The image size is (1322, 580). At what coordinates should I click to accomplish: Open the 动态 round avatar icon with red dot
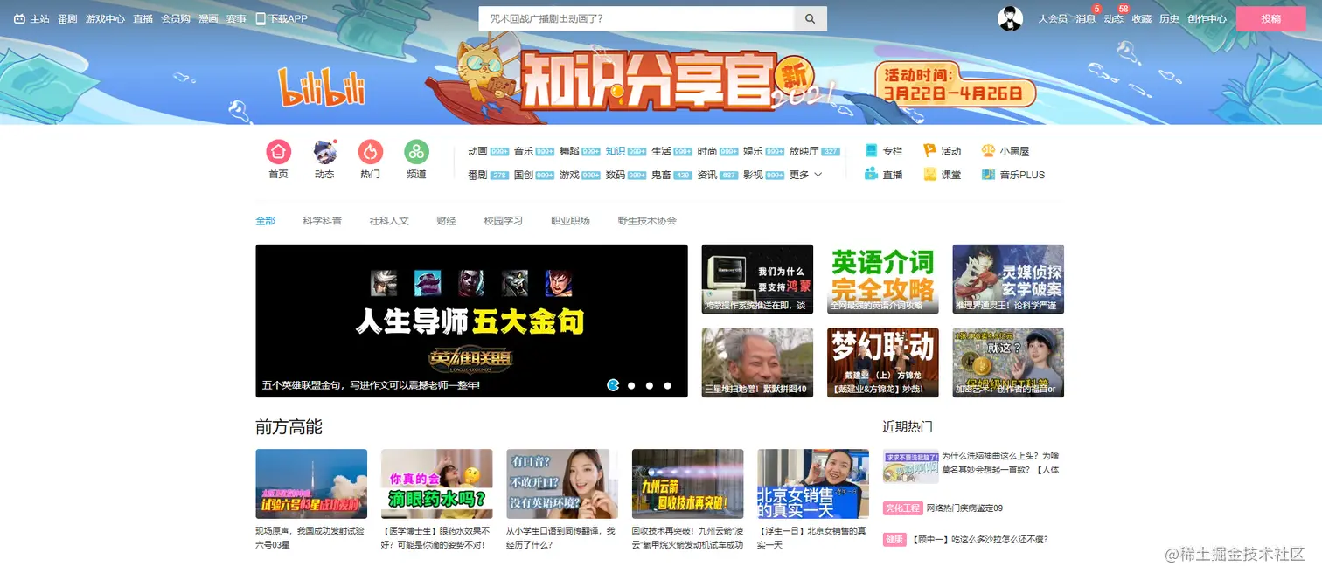pos(324,151)
